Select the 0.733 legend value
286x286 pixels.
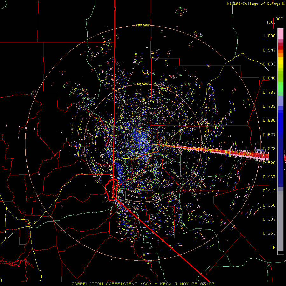pyautogui.click(x=269, y=106)
